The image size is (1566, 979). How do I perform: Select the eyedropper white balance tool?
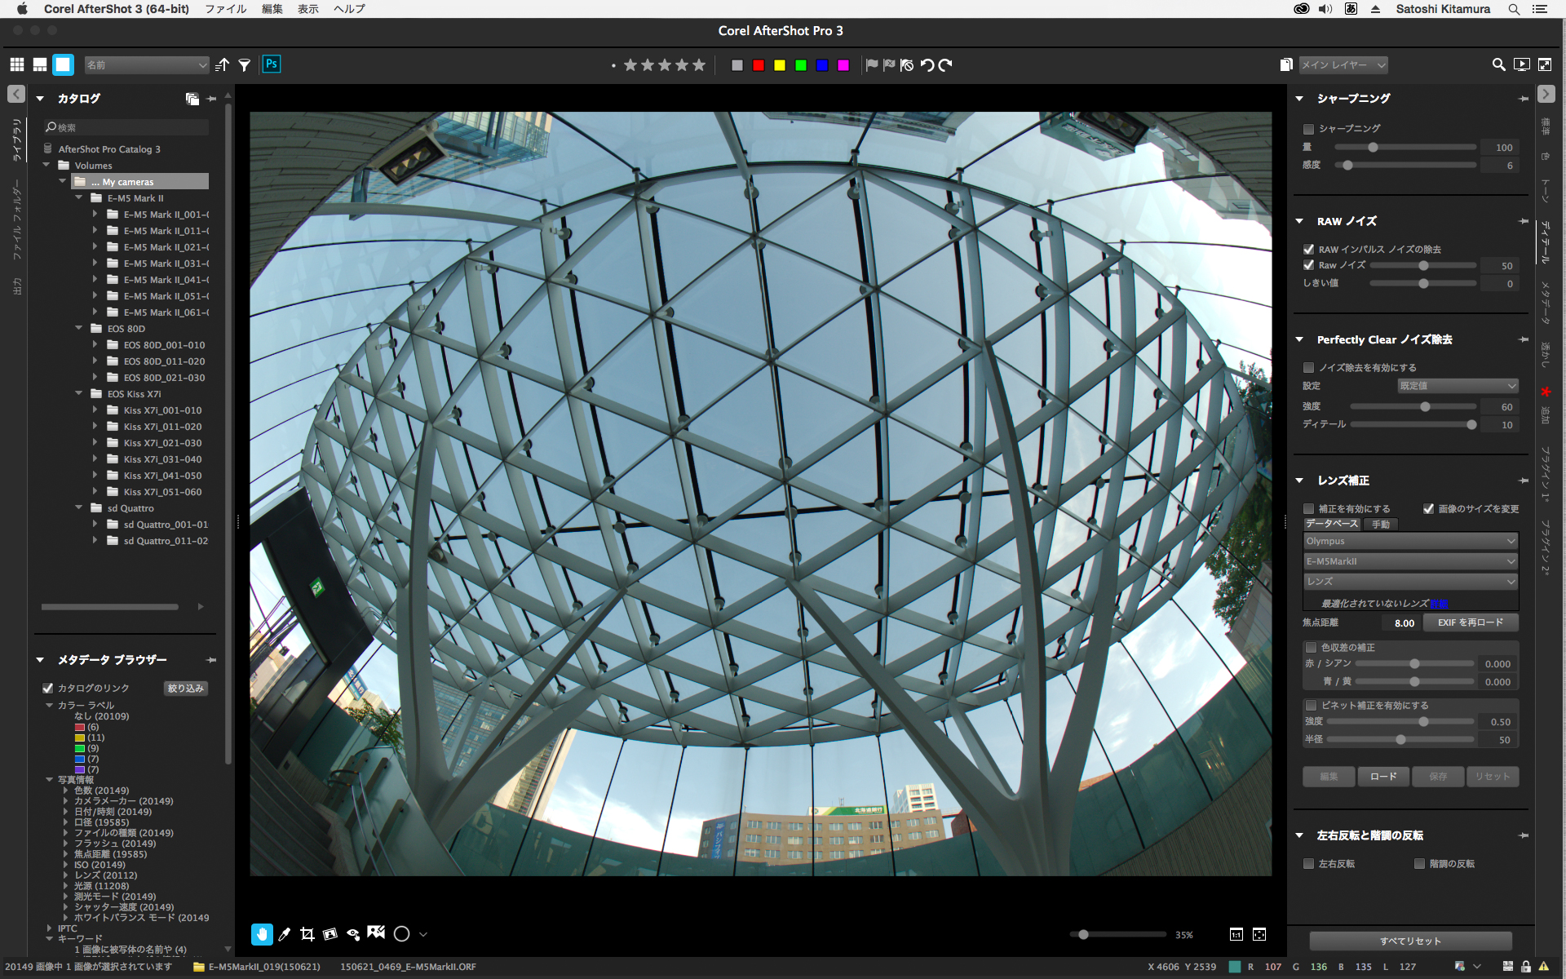[284, 934]
